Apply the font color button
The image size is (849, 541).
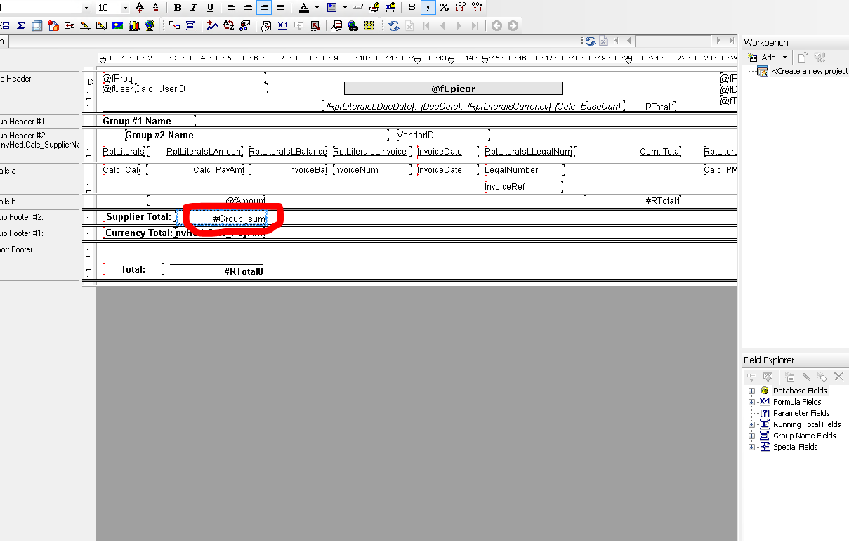click(x=303, y=7)
